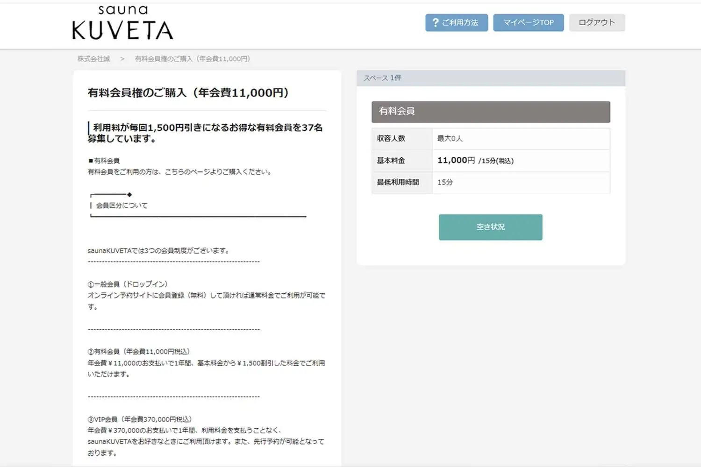Click the ①一般会員（ドロップイン） heading
Viewport: 701px width, 467px height.
point(128,284)
